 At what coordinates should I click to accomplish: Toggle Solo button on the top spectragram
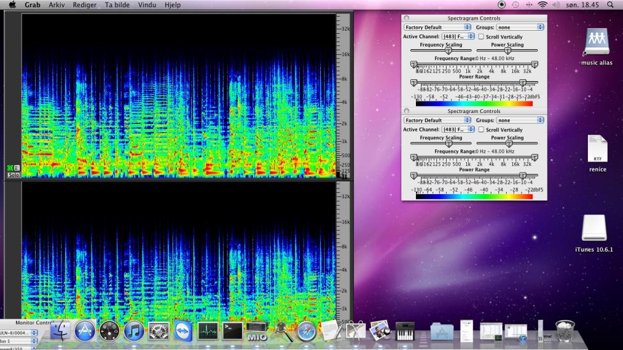[13, 174]
